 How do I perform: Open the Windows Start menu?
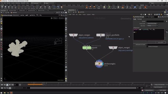(x=1, y=93)
